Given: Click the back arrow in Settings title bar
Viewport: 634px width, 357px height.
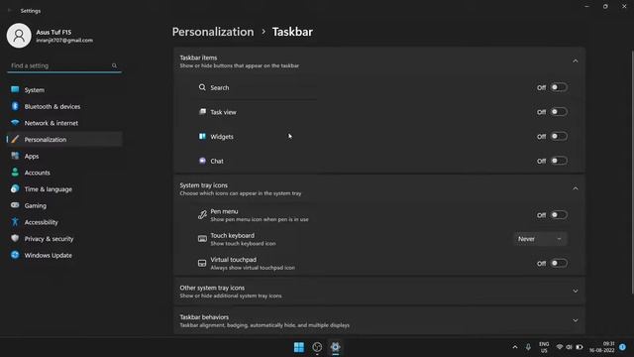Looking at the screenshot, I should (x=10, y=11).
